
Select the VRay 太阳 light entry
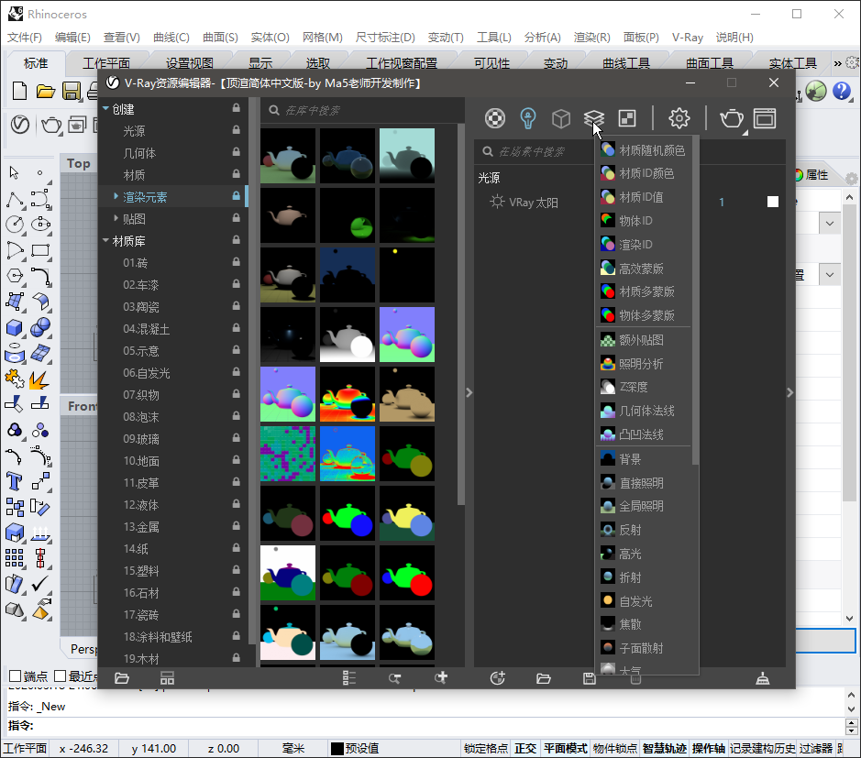point(533,202)
